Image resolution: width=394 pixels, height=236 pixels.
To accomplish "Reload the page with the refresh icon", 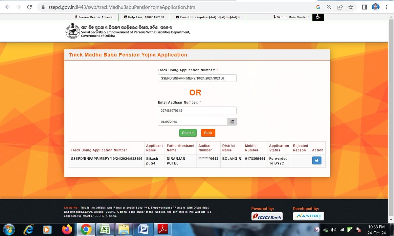I will (x=30, y=7).
